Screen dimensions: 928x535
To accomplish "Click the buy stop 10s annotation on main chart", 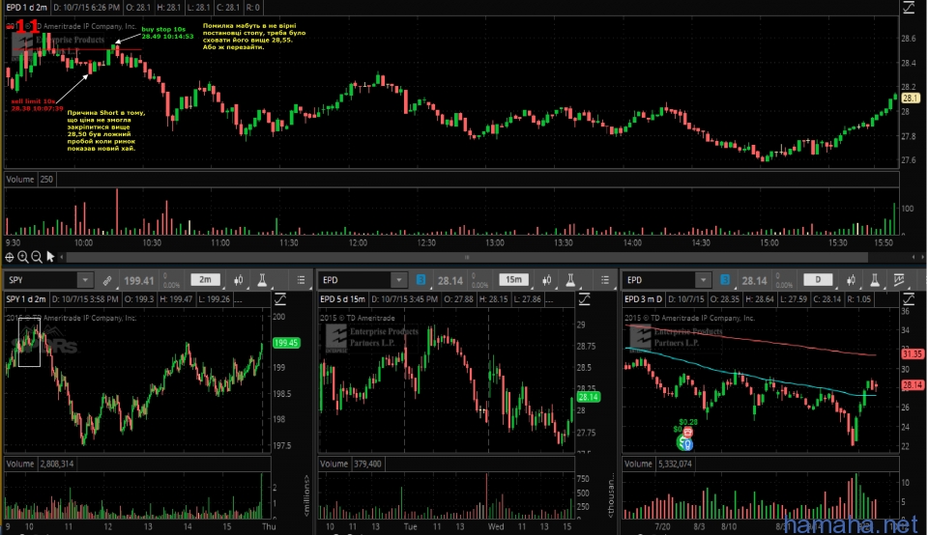I will pos(167,33).
